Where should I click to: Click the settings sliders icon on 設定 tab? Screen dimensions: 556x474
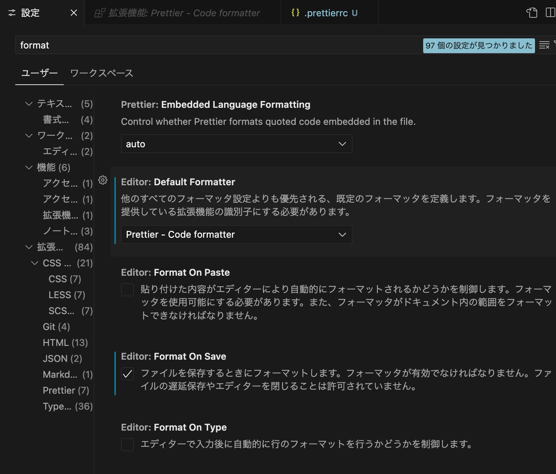12,13
